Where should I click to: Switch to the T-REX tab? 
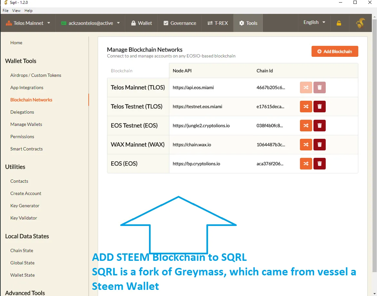pyautogui.click(x=218, y=23)
